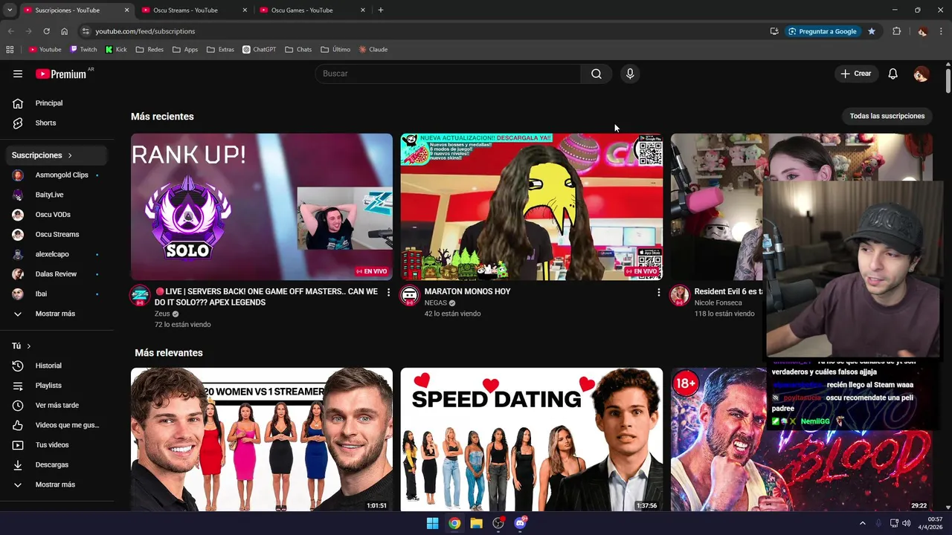Screen dimensions: 952x535
Task: Open the Speed Dating video thumbnail
Action: 532,439
